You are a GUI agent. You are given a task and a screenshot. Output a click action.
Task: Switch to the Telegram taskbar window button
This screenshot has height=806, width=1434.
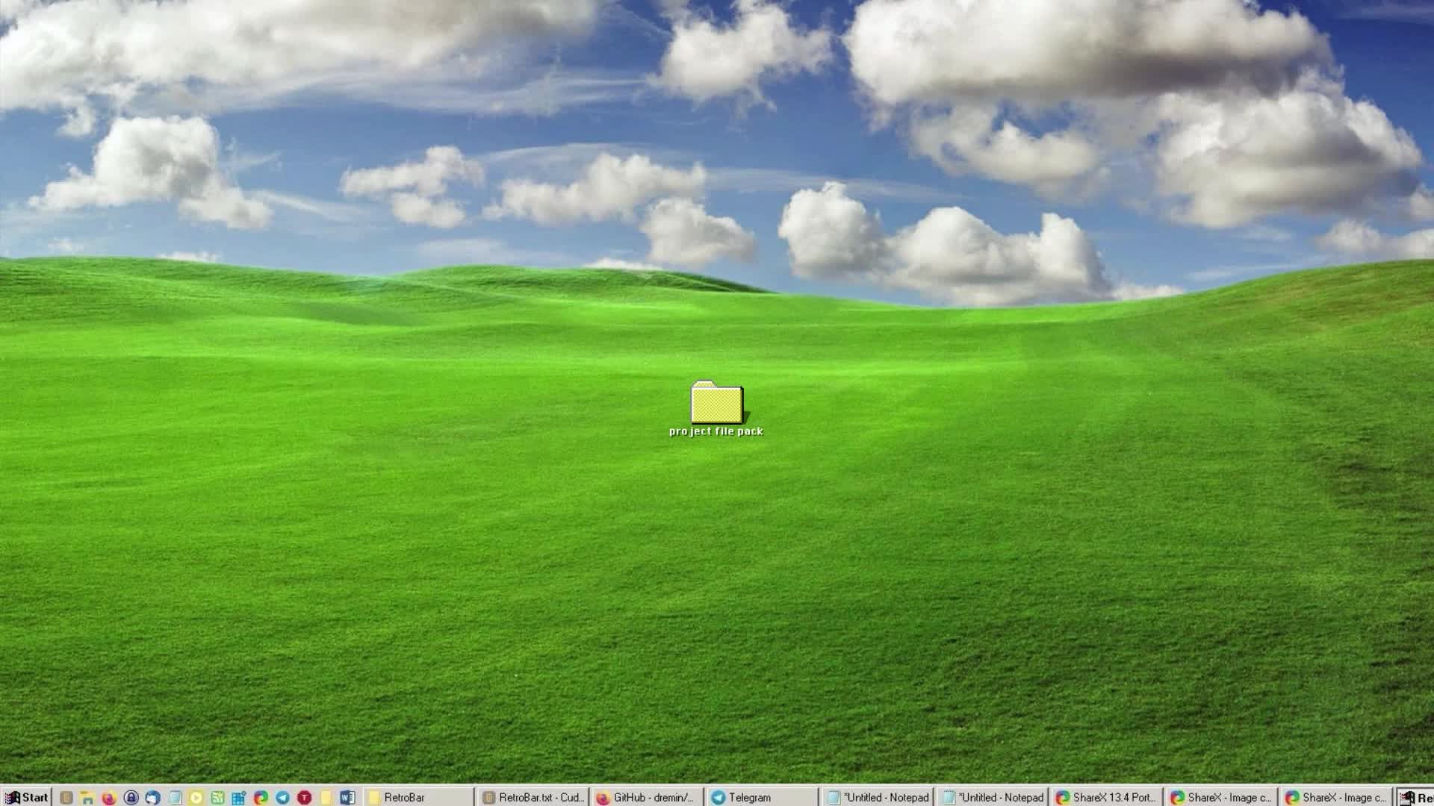763,798
